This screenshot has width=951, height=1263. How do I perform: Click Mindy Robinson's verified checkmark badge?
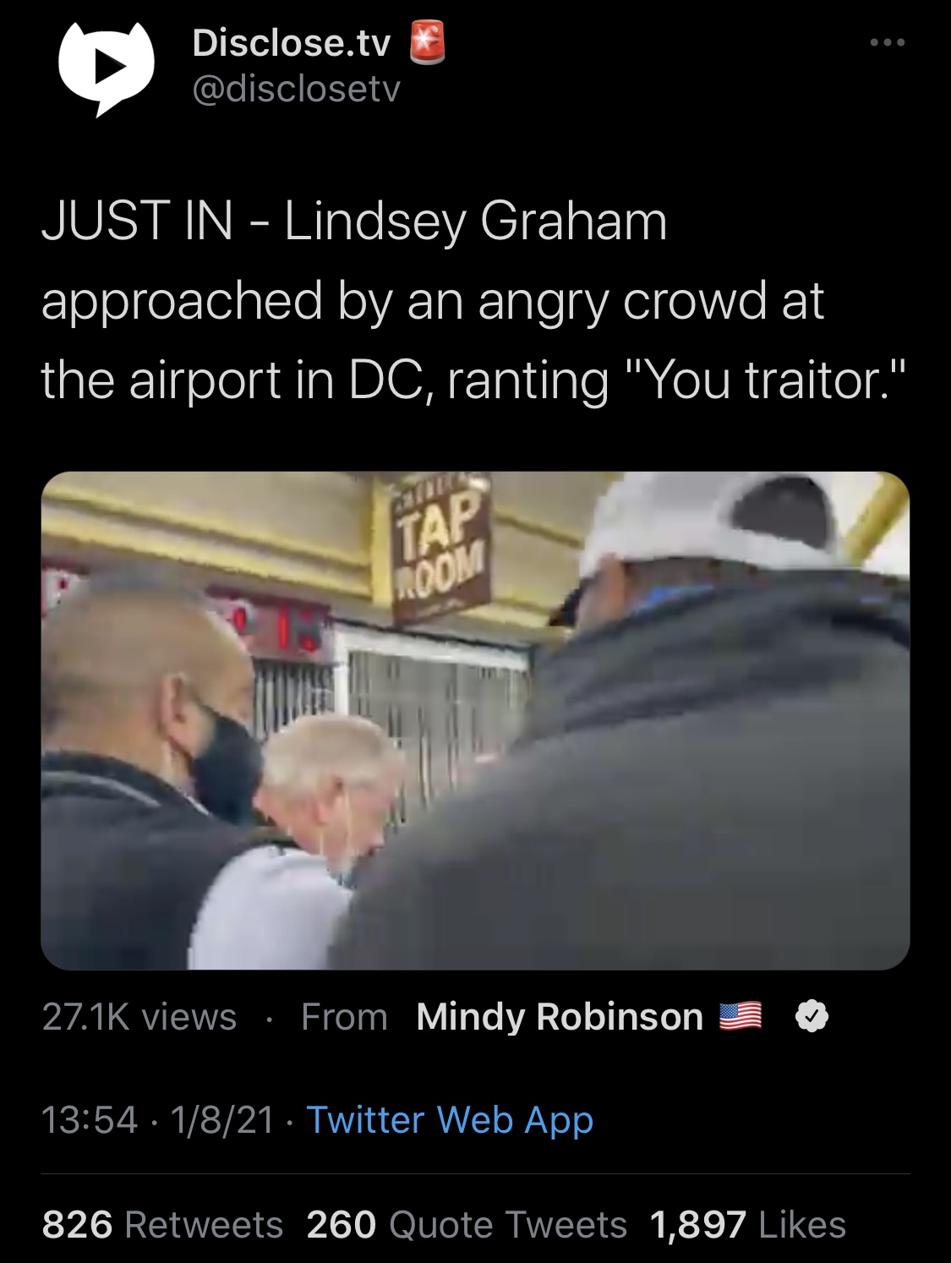coord(812,1017)
